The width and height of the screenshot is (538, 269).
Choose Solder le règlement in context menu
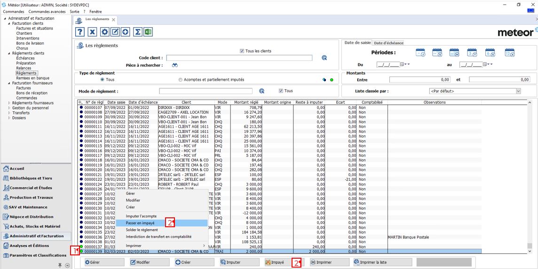click(x=162, y=230)
